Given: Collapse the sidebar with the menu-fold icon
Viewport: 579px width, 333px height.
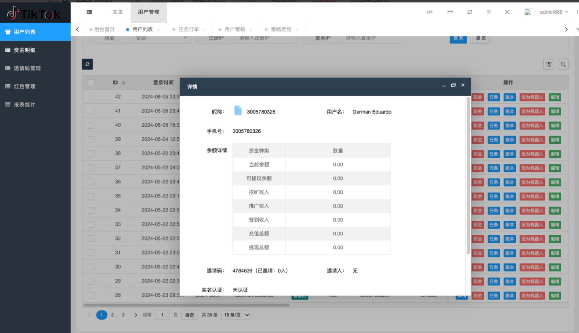Looking at the screenshot, I should 89,12.
